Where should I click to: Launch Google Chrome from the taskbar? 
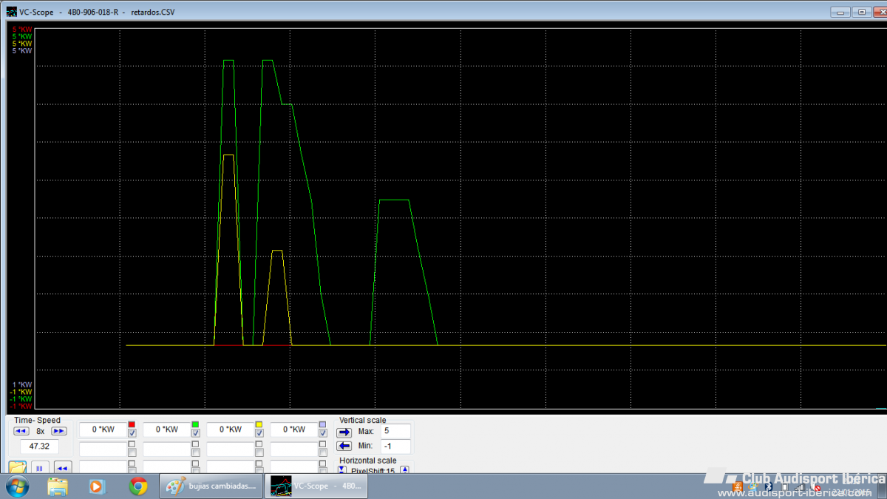(138, 486)
